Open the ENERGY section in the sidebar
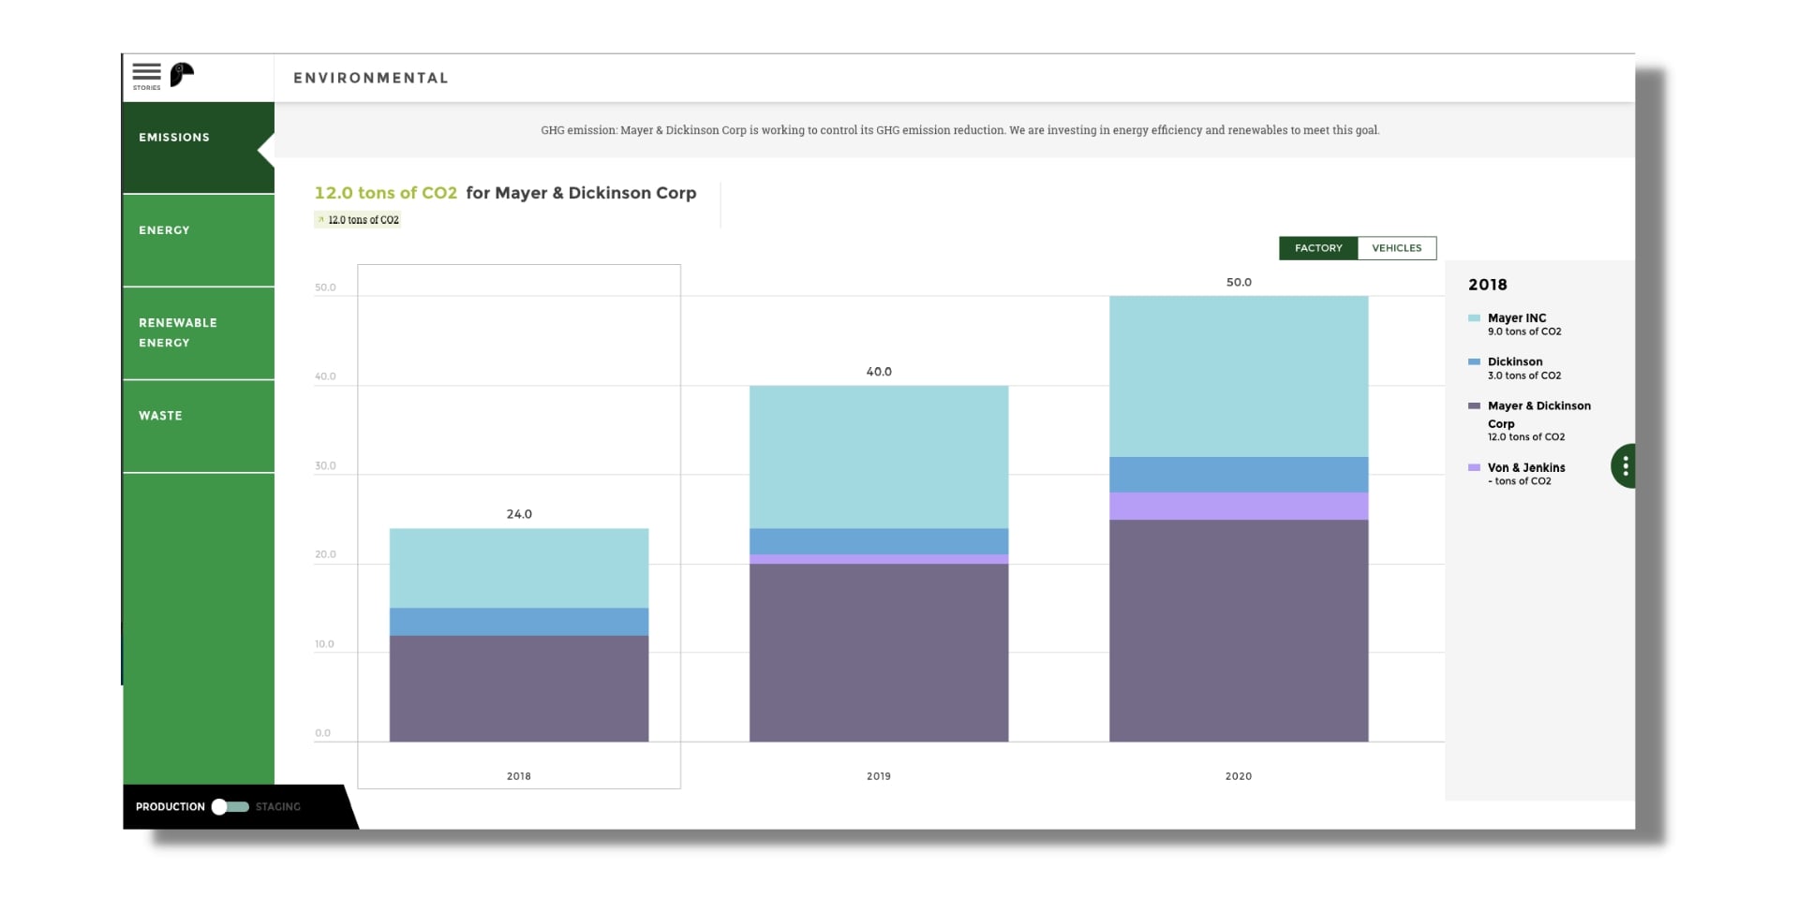Screen dimensions: 1798x912 click(x=165, y=230)
